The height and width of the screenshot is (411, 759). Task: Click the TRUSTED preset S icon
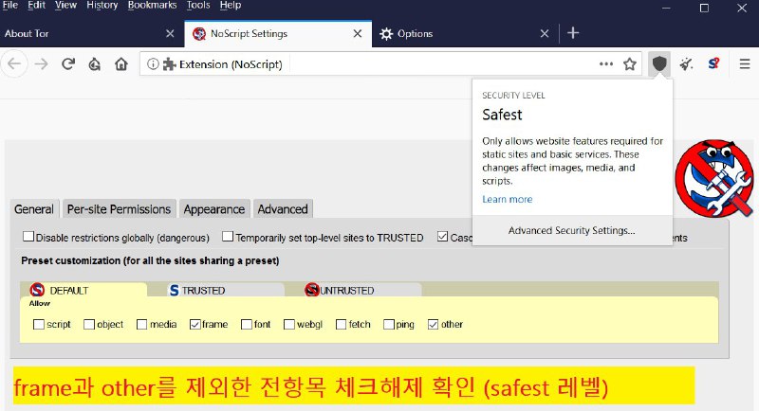(x=174, y=291)
